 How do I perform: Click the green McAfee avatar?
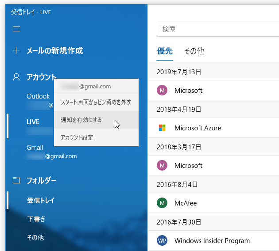coord(162,203)
